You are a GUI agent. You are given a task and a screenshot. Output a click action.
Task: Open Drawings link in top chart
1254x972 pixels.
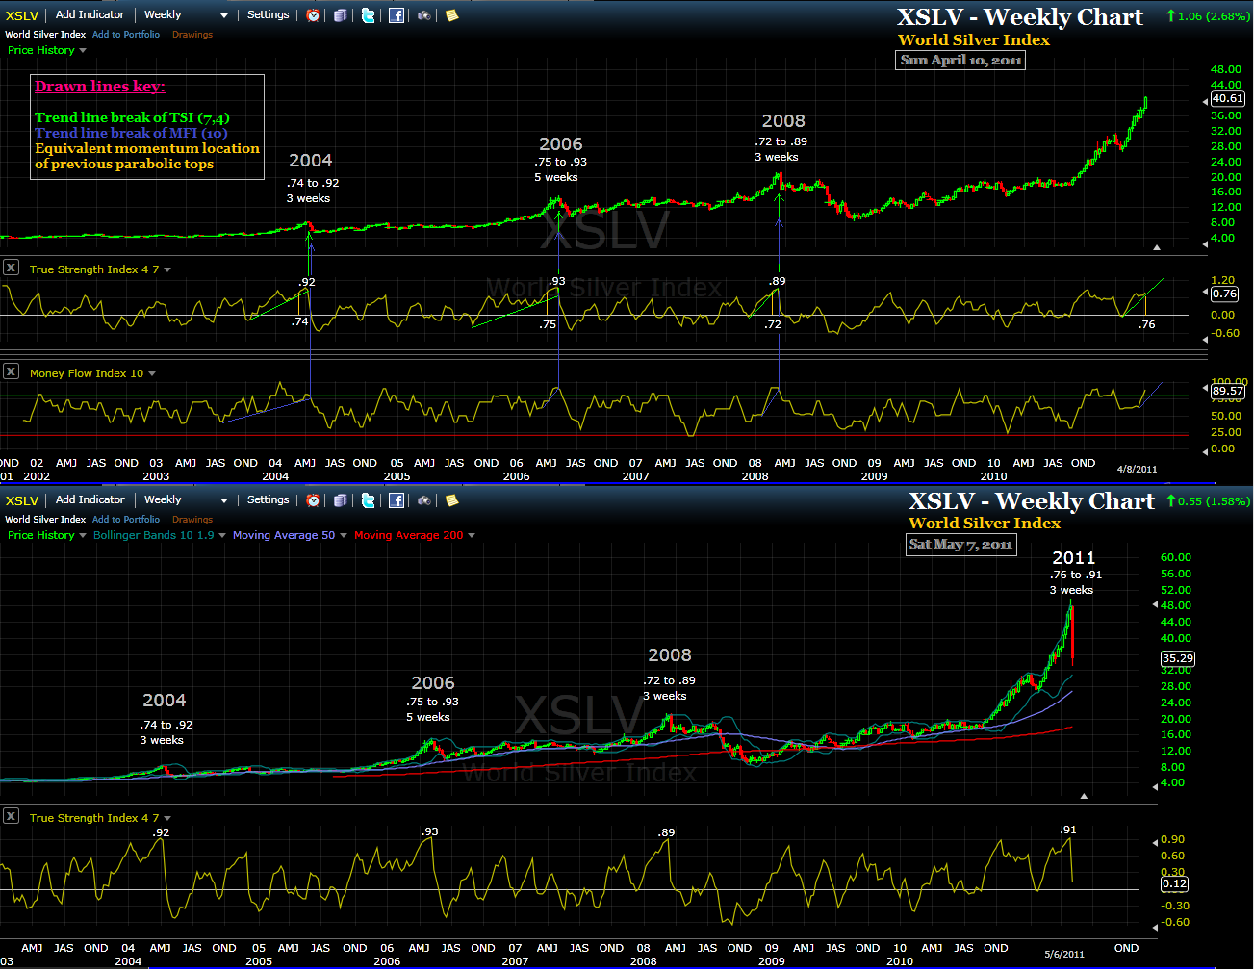tap(192, 34)
